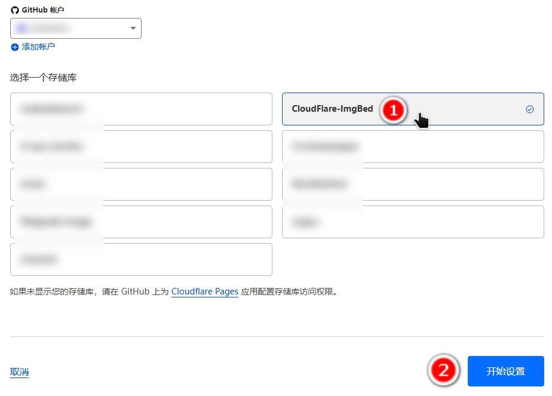Image resolution: width=552 pixels, height=396 pixels.
Task: Click the 取消 link to cancel
Action: click(19, 371)
